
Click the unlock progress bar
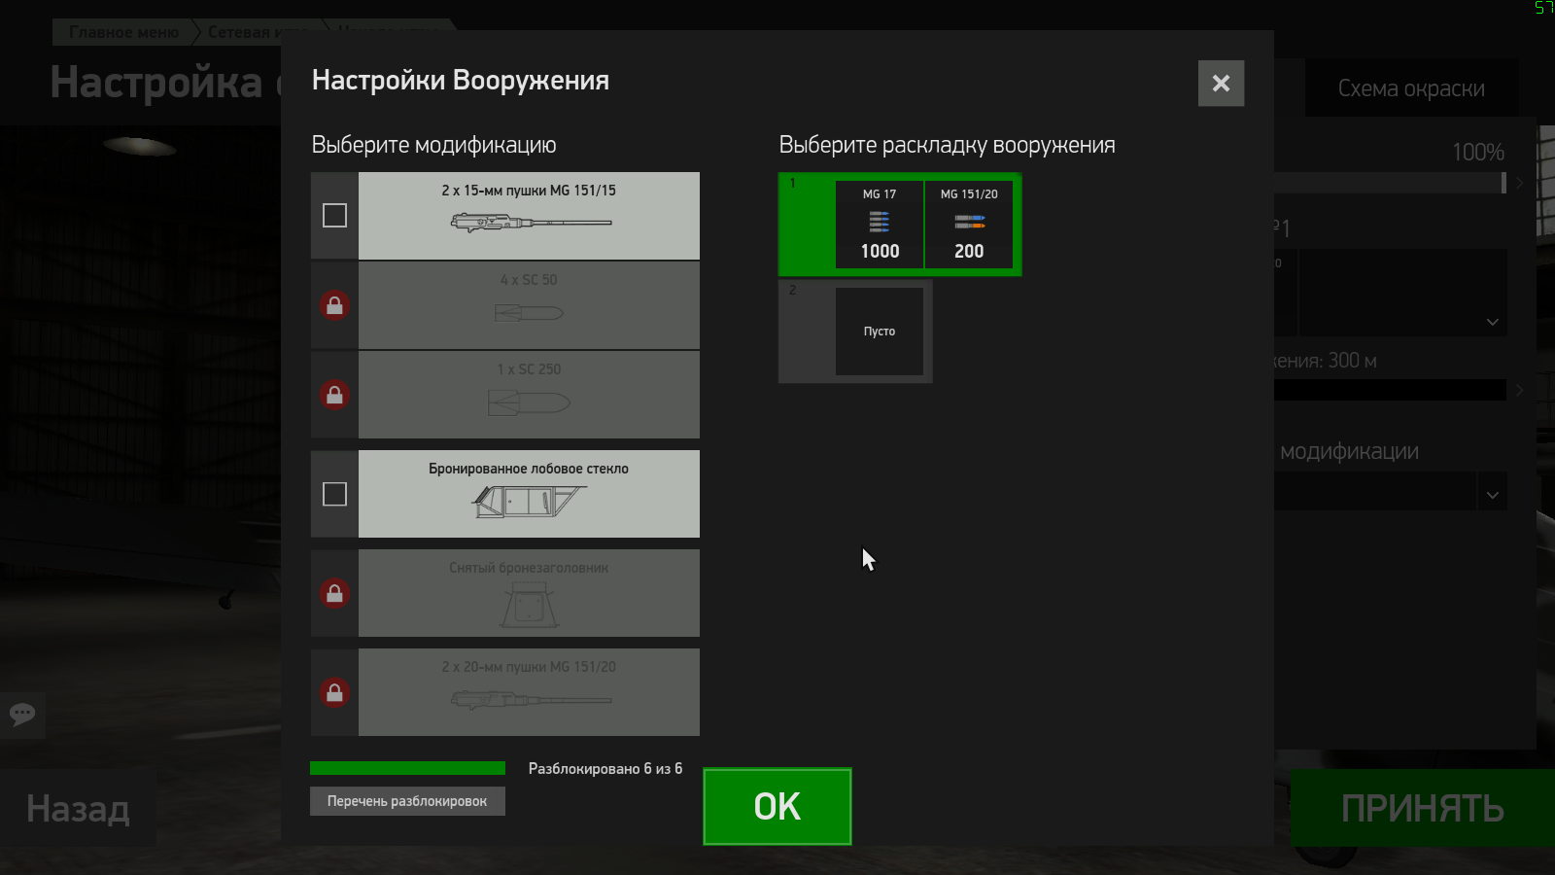(407, 768)
